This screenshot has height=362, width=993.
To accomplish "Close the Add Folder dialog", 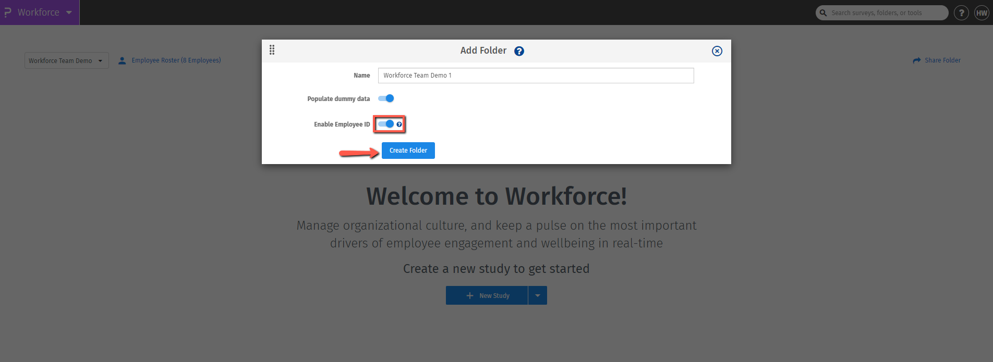I will pyautogui.click(x=717, y=51).
